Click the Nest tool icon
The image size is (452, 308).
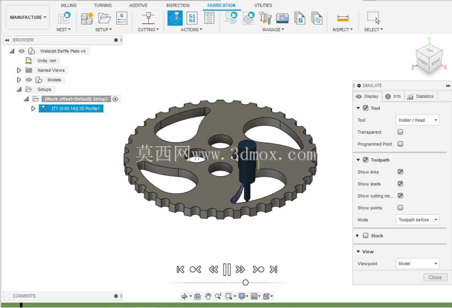click(x=64, y=18)
